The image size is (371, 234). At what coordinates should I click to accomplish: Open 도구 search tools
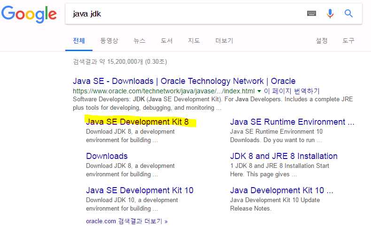pyautogui.click(x=348, y=41)
